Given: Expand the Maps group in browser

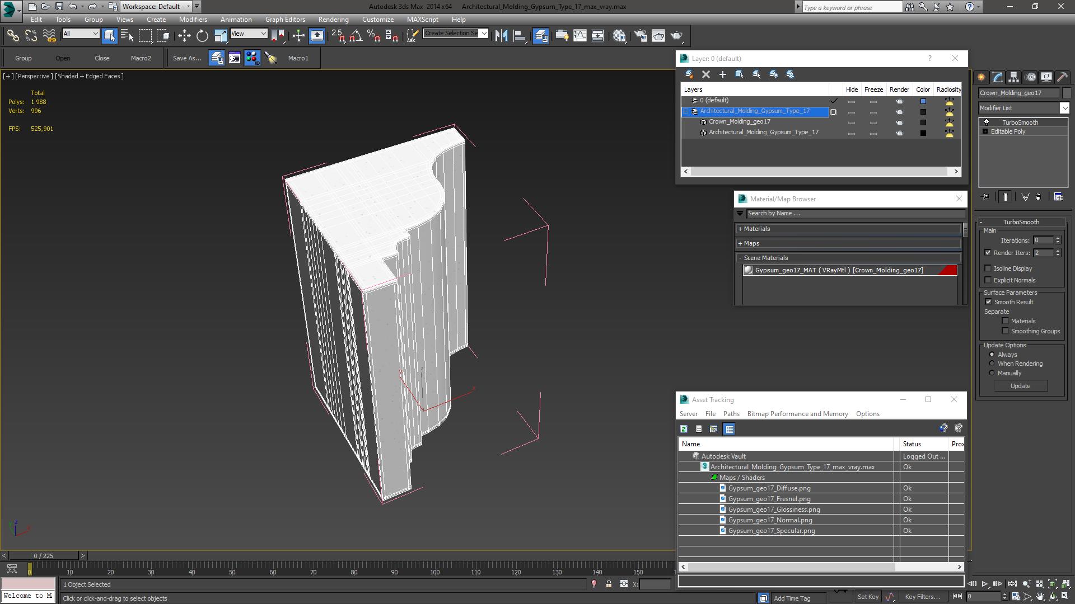Looking at the screenshot, I should click(x=740, y=243).
